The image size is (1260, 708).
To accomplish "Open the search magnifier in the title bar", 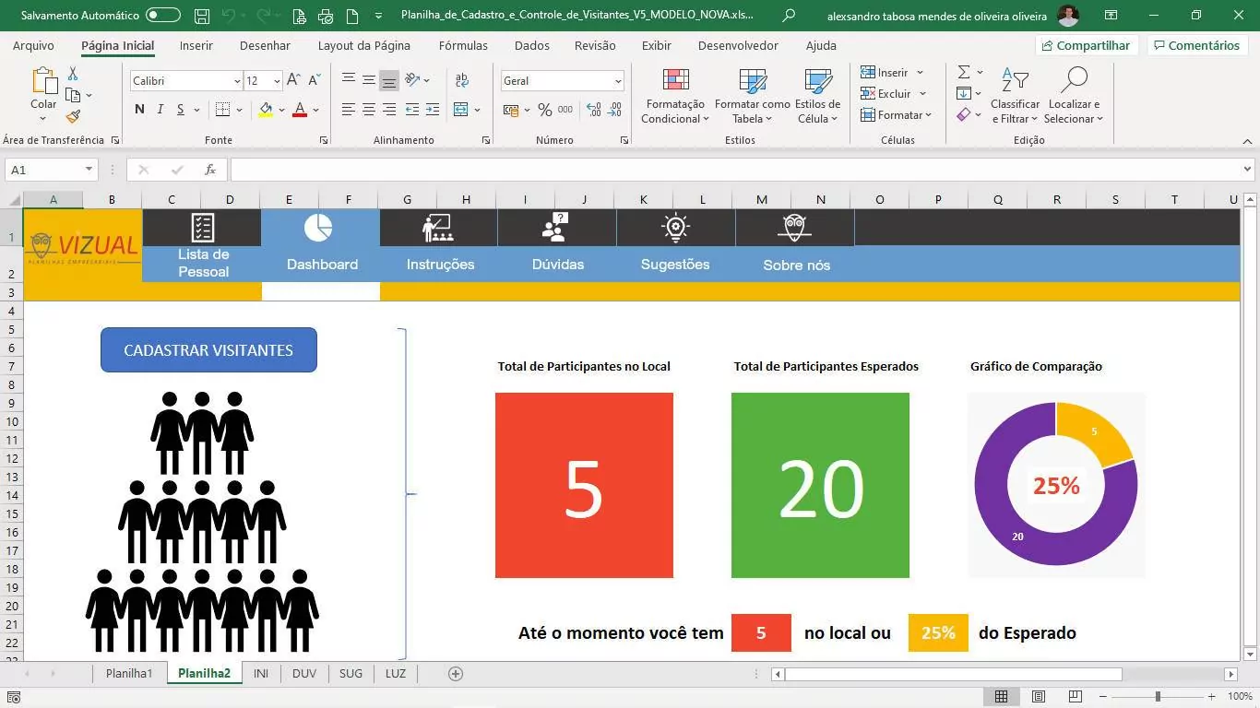I will coord(789,16).
